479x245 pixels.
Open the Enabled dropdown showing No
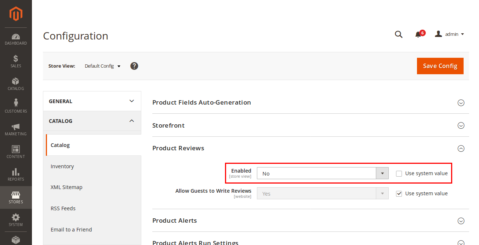click(322, 173)
